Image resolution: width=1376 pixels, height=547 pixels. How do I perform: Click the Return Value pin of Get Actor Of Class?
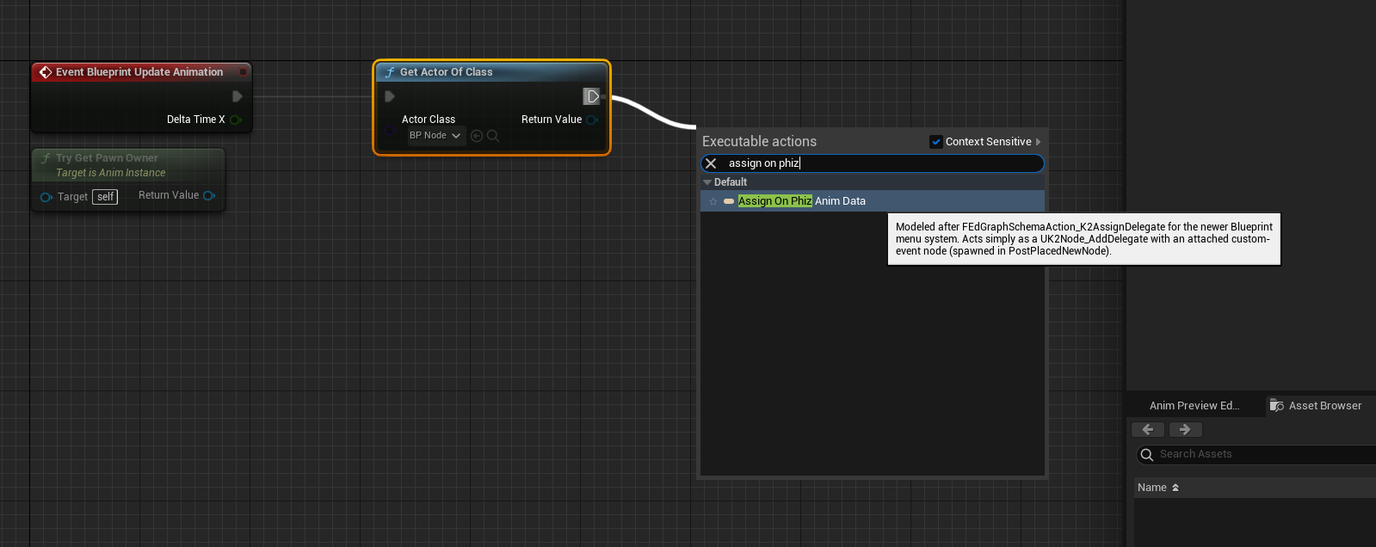point(592,120)
